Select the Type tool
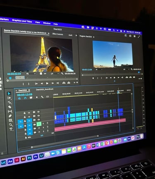 11,129
